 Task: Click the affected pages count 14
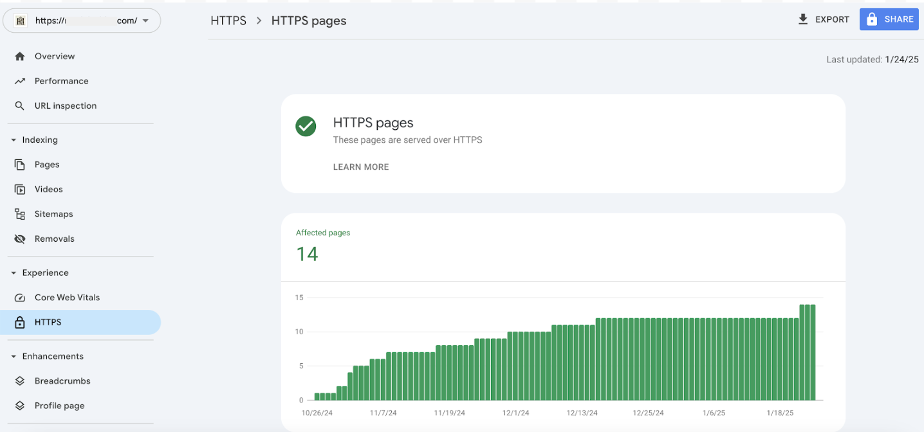click(x=307, y=254)
